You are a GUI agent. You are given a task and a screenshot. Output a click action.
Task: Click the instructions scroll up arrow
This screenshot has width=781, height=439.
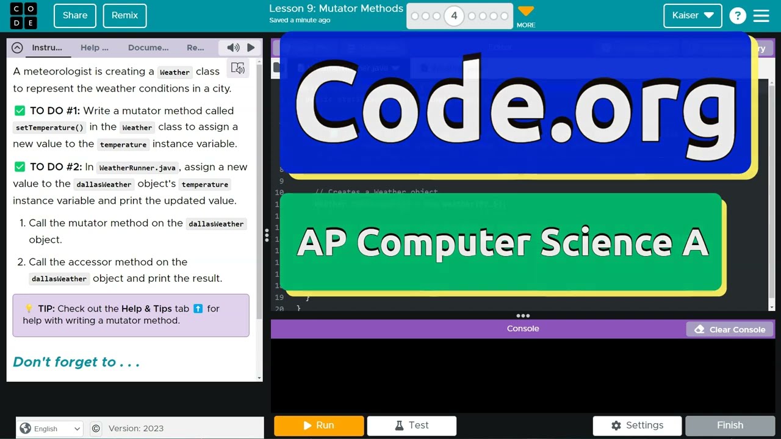259,60
